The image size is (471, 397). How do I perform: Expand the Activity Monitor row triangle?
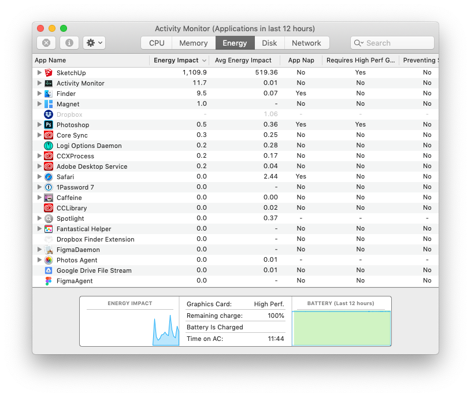[x=39, y=83]
